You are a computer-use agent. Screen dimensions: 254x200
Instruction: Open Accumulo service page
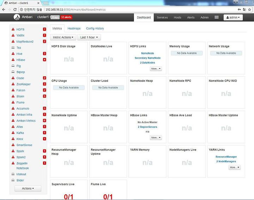tap(23, 108)
